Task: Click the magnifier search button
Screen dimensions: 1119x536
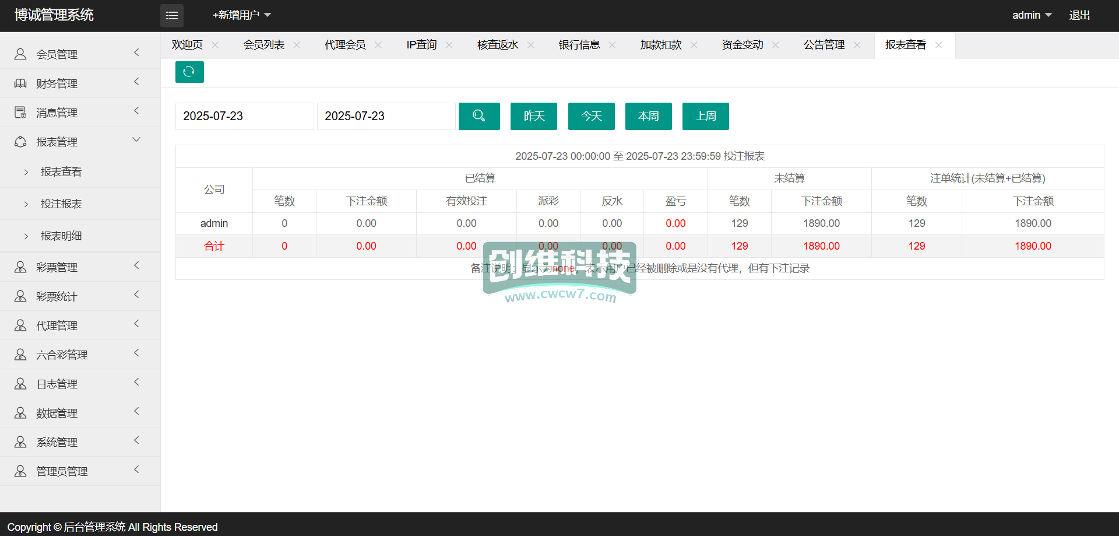Action: [479, 116]
